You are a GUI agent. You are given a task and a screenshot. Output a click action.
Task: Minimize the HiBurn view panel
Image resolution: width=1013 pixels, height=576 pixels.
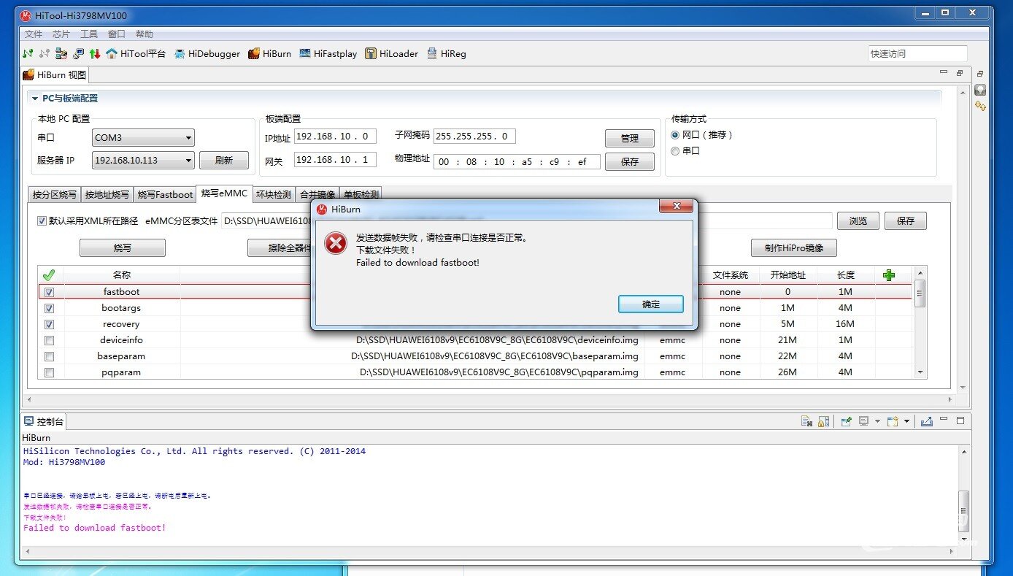click(x=944, y=73)
